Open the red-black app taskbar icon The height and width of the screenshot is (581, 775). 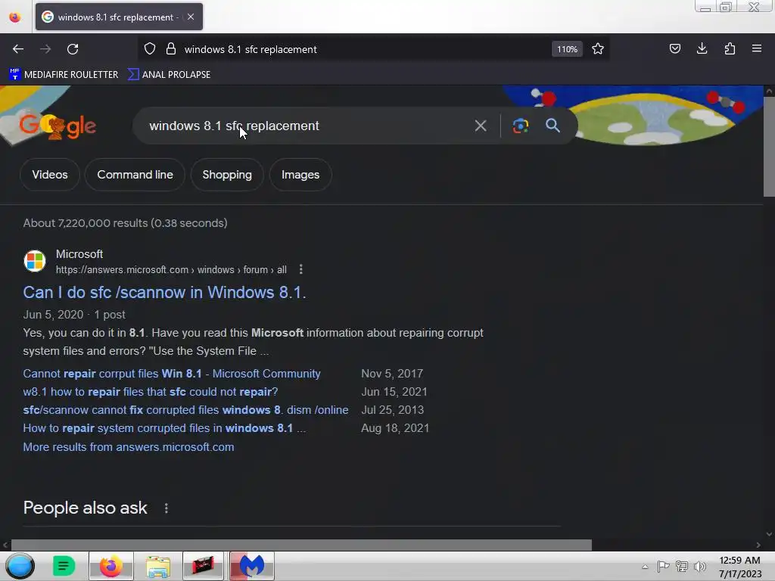(203, 566)
